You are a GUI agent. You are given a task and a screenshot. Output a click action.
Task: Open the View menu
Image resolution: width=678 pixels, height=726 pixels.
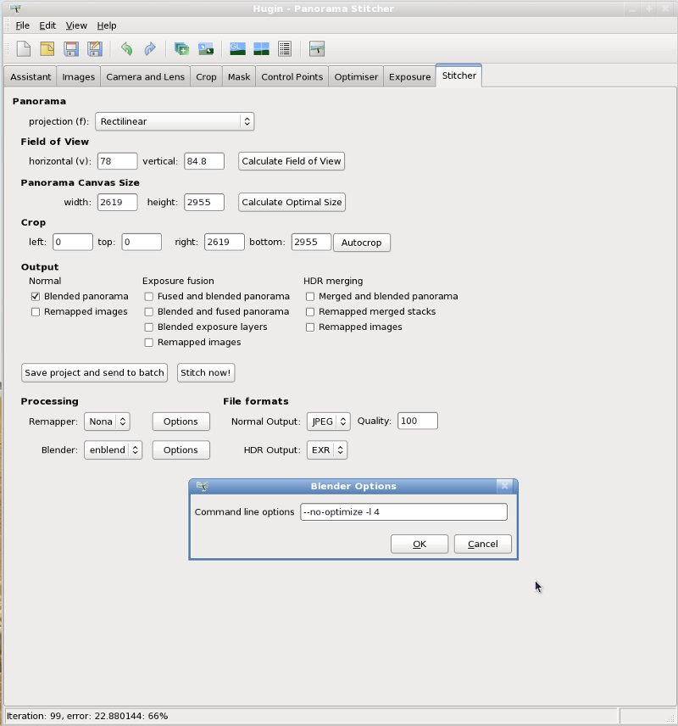pos(76,25)
